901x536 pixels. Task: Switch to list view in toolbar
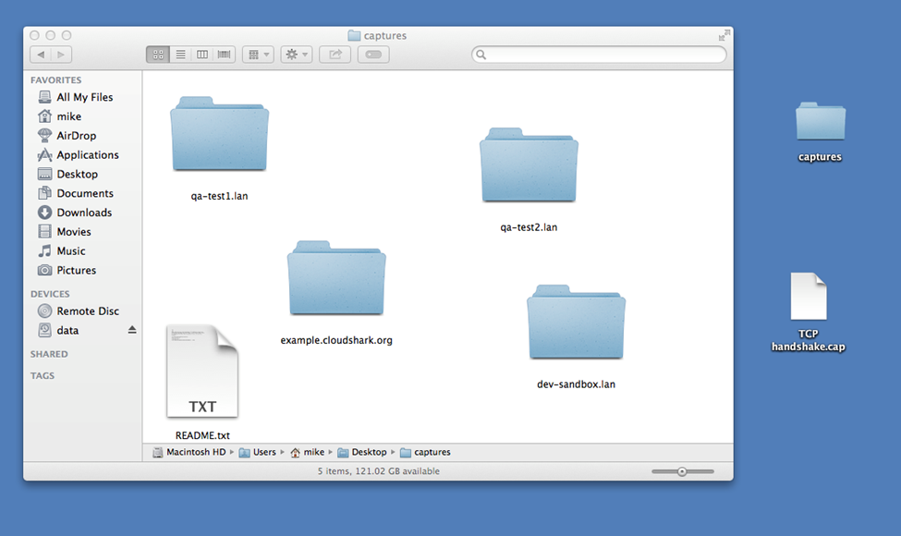point(180,55)
